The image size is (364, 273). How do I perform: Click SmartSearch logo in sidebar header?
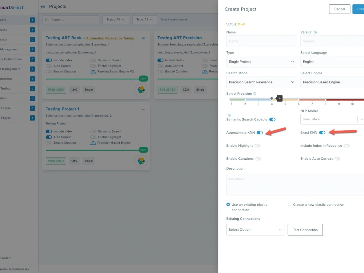12,7
